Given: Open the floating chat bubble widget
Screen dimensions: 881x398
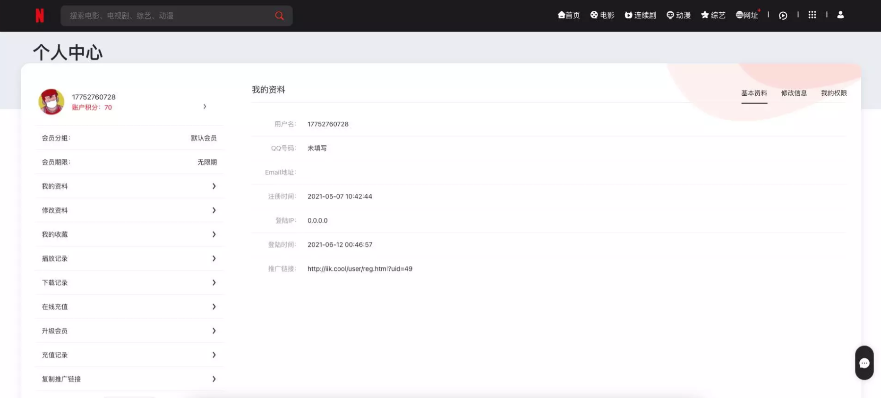Looking at the screenshot, I should [x=864, y=363].
